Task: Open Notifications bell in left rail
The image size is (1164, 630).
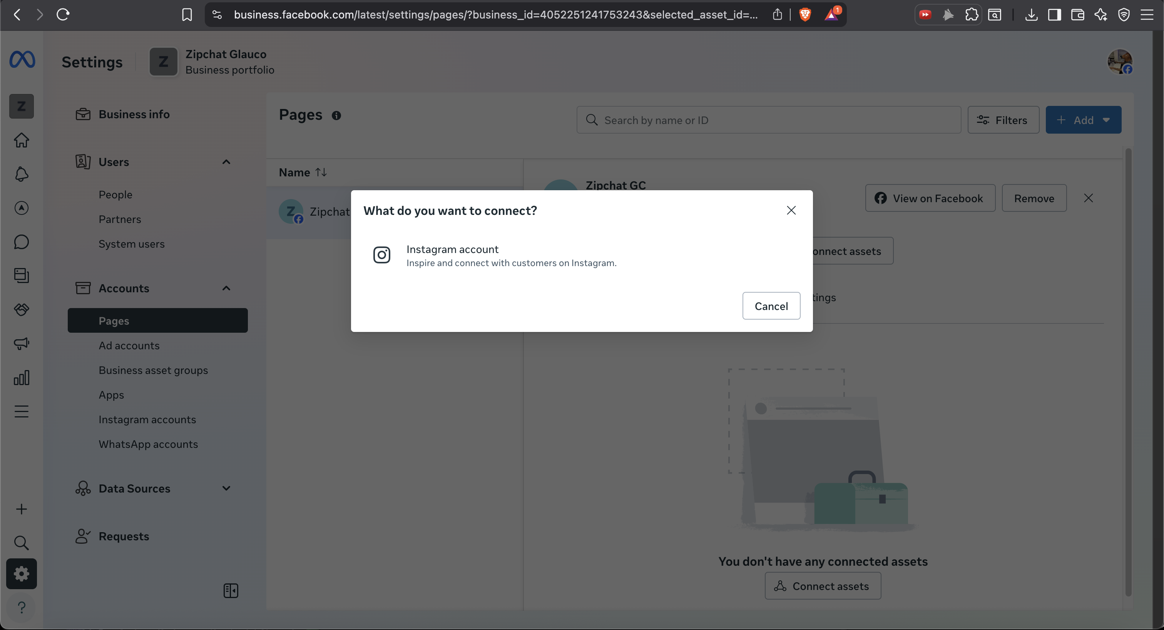Action: 21,174
